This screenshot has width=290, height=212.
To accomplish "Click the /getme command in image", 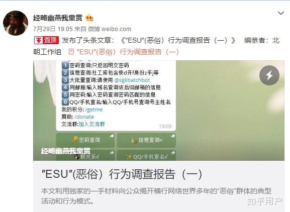I will coord(94,110).
